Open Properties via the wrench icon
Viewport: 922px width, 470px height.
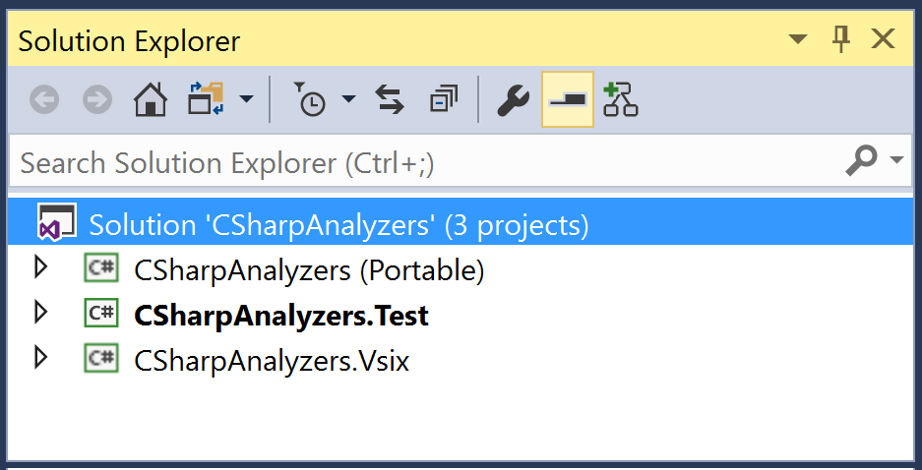point(513,99)
